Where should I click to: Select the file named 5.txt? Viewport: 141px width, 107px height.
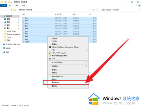click(27, 29)
